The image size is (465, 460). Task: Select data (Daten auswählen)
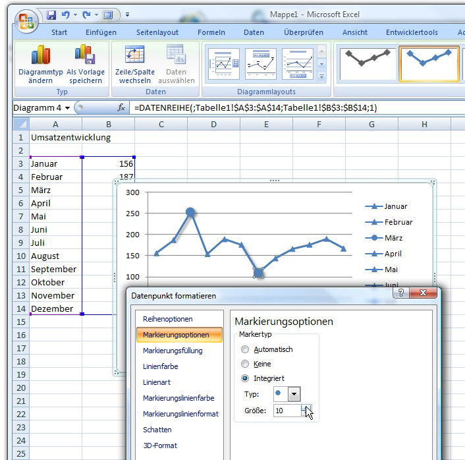pos(176,64)
